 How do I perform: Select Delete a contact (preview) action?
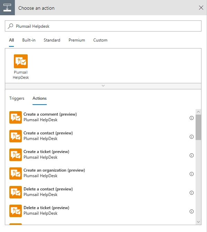point(102,192)
